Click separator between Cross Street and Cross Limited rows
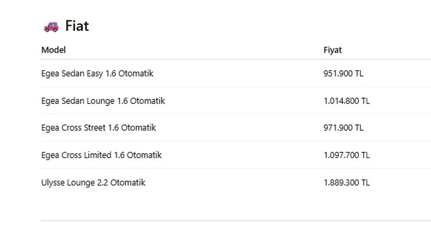Image resolution: width=431 pixels, height=227 pixels. [x=236, y=141]
